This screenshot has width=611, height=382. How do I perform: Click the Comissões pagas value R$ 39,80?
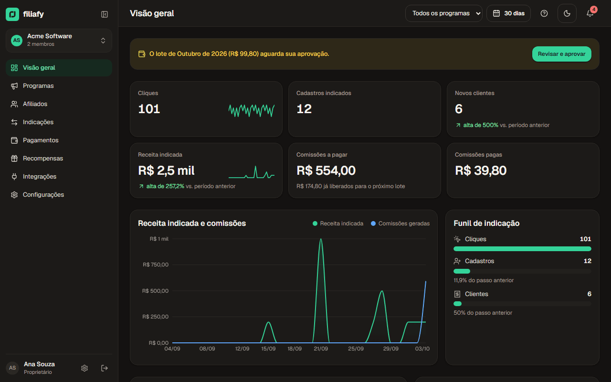coord(481,170)
